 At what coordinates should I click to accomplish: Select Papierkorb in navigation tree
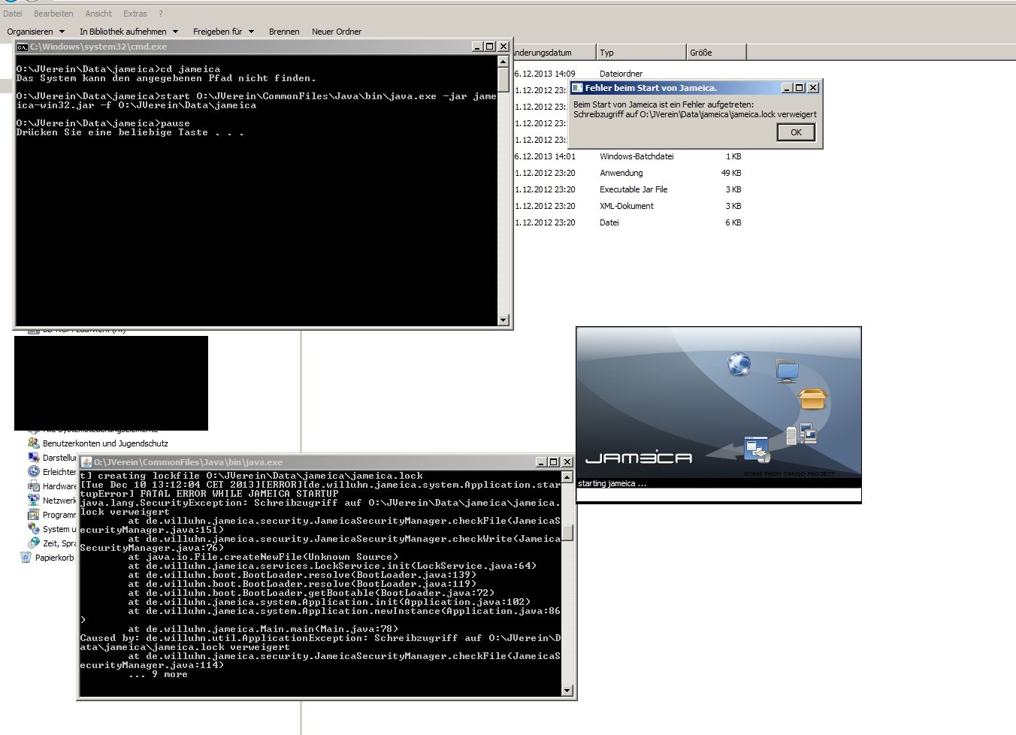[54, 558]
